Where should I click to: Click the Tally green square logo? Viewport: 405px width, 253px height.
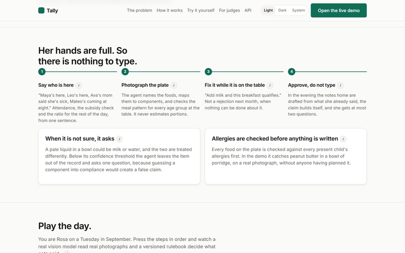click(41, 11)
